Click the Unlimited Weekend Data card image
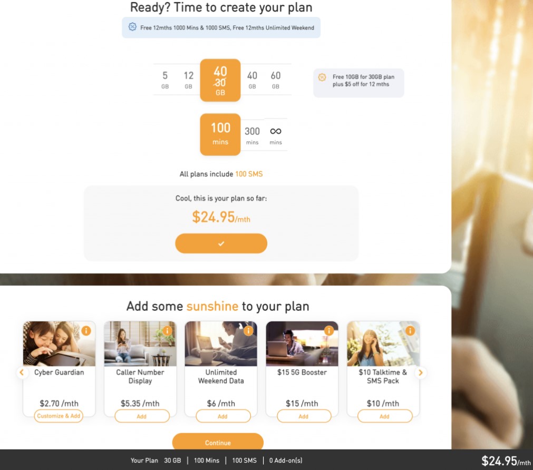 (x=221, y=344)
